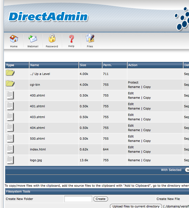
Task: Click folder icon for Up a Level
Action: point(10,72)
